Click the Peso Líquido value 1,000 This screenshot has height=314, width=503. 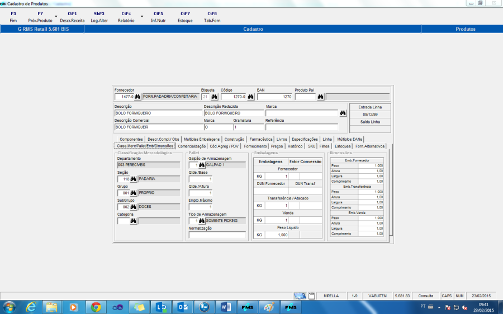[277, 235]
